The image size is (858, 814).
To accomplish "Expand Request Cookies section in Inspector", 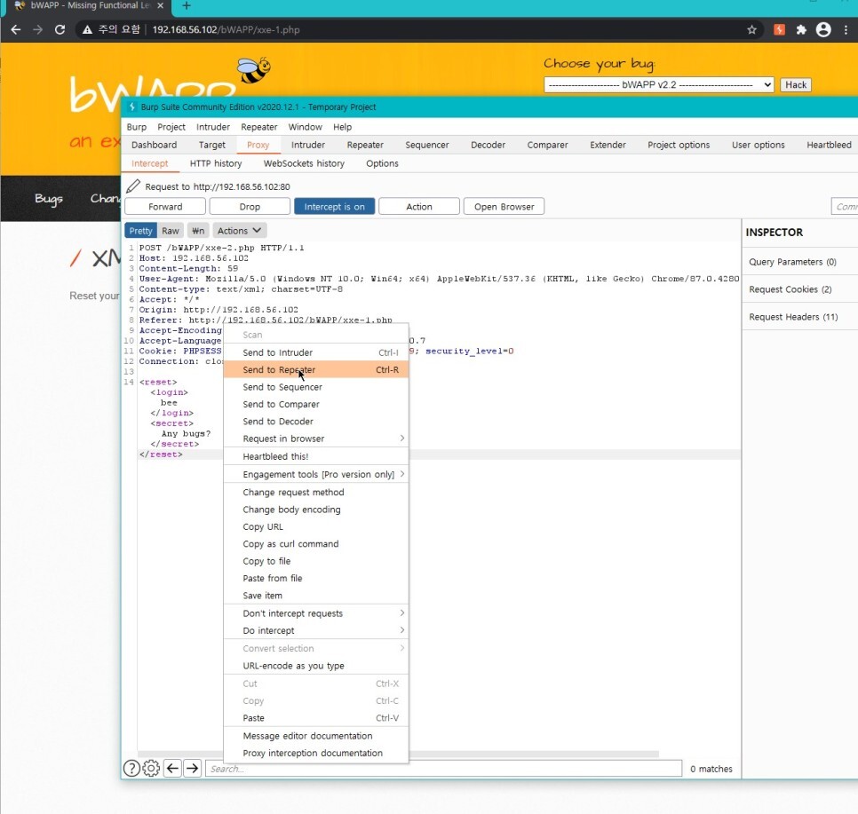I will coord(790,288).
